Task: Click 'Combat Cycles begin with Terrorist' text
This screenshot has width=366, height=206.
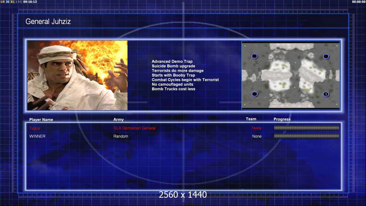Action: 185,80
